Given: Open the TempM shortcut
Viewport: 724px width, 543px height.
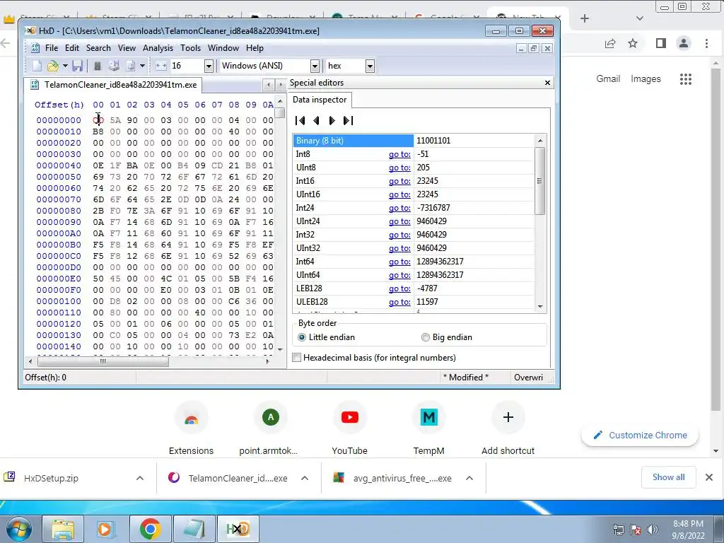Looking at the screenshot, I should (428, 417).
